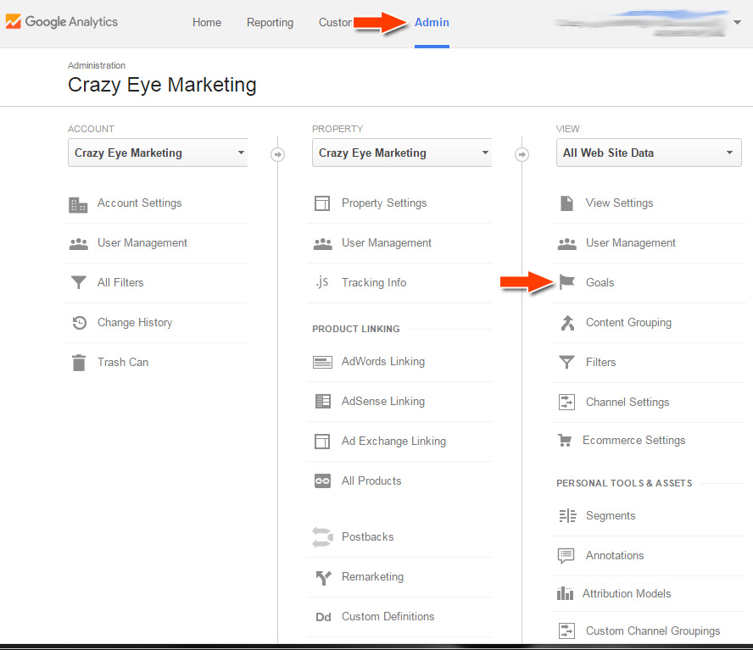
Task: Click the Account User Management people icon
Action: [x=78, y=244]
